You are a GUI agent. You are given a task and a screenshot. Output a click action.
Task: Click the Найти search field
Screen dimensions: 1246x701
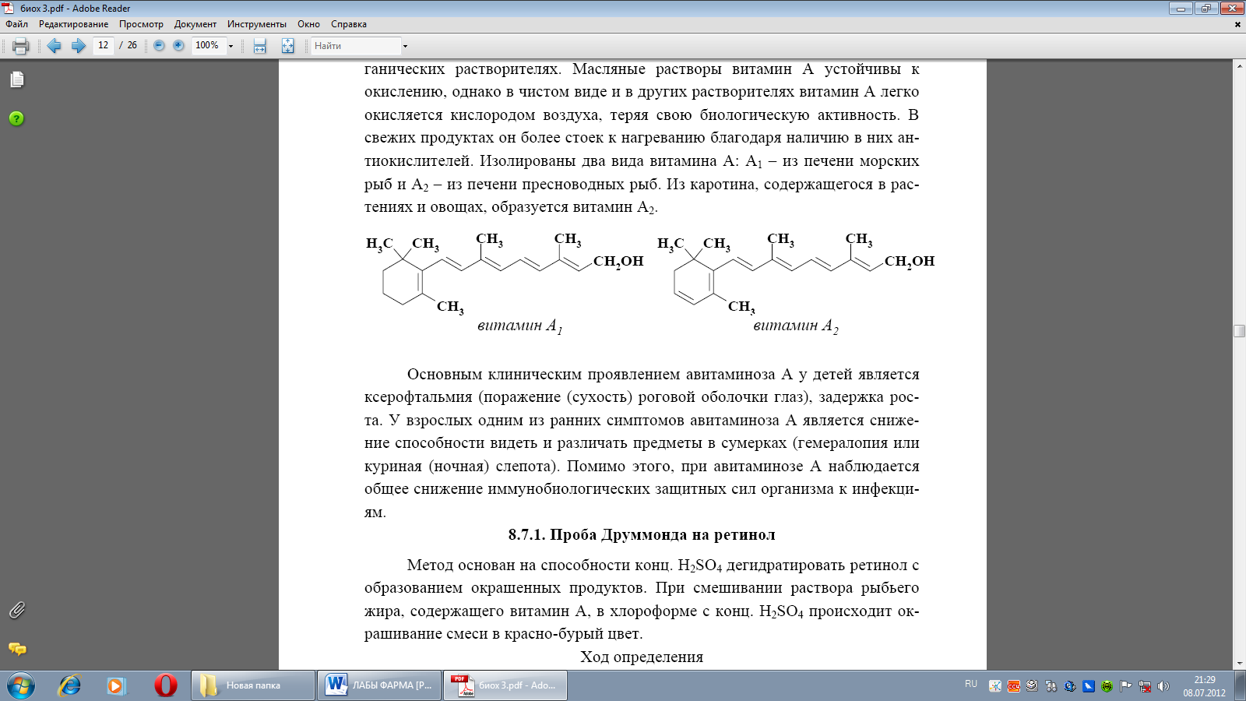pos(356,46)
